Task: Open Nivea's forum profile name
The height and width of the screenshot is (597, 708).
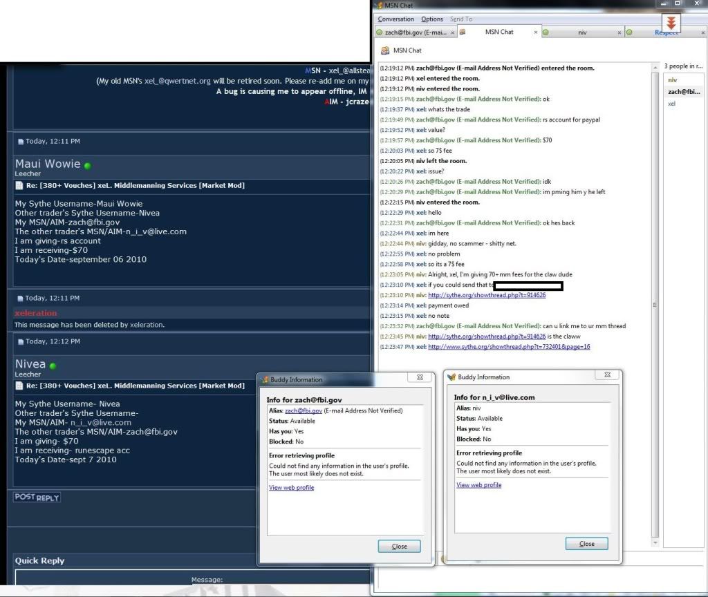Action: [30, 364]
